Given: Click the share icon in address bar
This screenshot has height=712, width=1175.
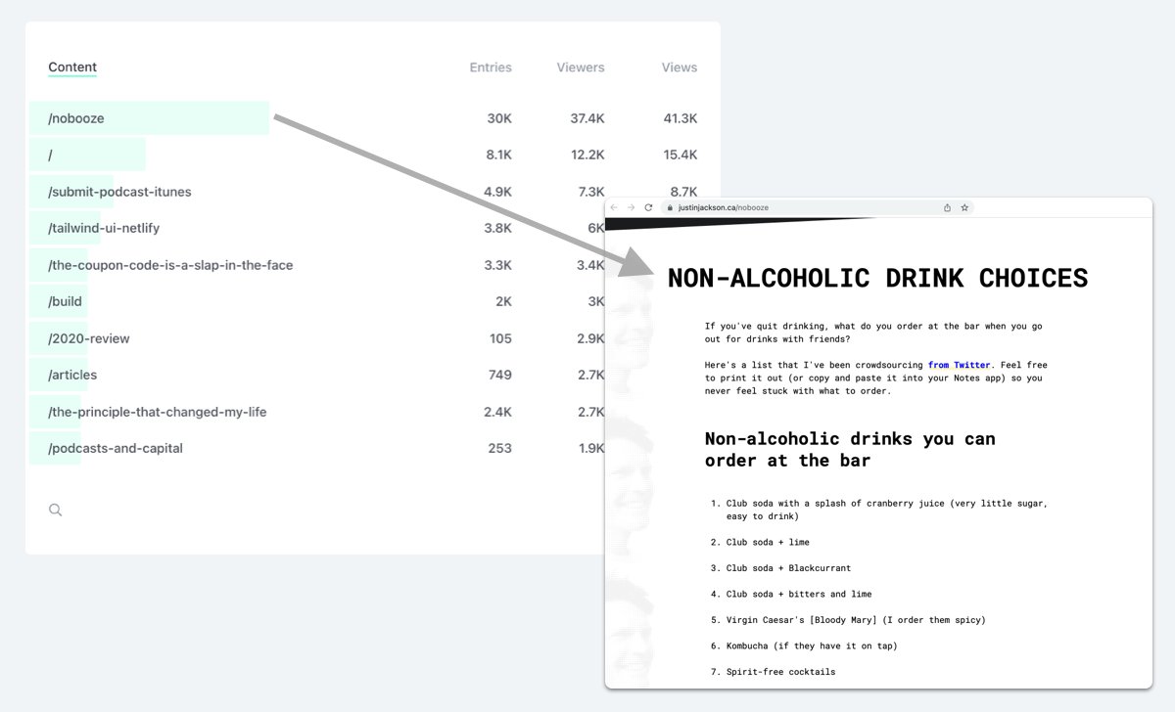Looking at the screenshot, I should click(x=947, y=207).
